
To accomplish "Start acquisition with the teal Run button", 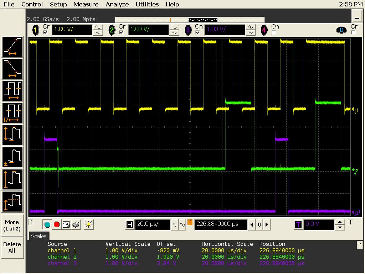I will (47, 225).
